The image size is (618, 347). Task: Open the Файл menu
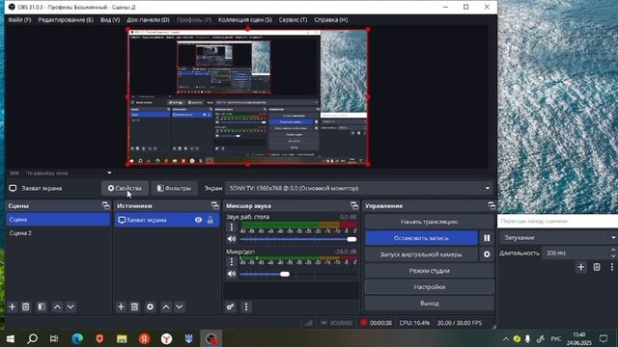[x=19, y=19]
